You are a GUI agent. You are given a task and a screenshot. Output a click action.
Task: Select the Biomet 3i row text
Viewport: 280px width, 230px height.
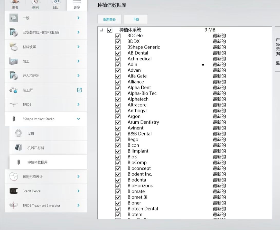[x=137, y=197]
